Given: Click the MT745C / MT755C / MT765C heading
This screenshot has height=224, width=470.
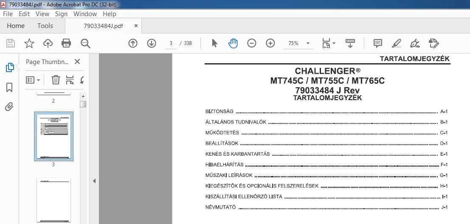Looking at the screenshot, I should tap(327, 81).
